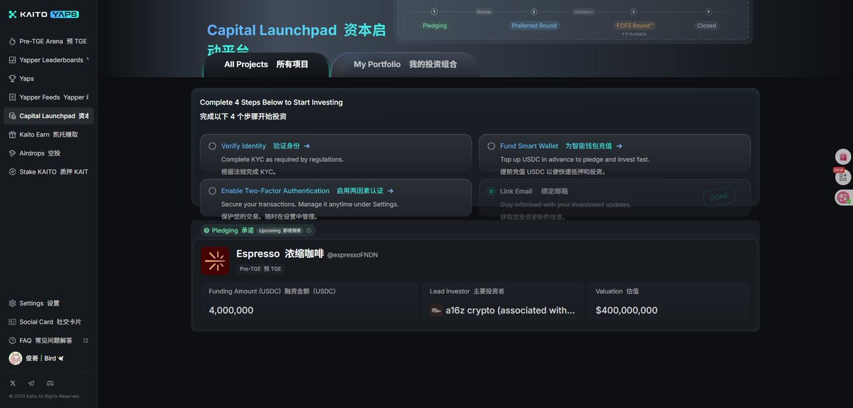
Task: Click the @espressoFNDN handle
Action: click(353, 254)
